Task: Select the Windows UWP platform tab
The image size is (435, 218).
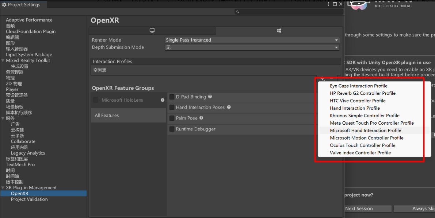Action: 279,31
